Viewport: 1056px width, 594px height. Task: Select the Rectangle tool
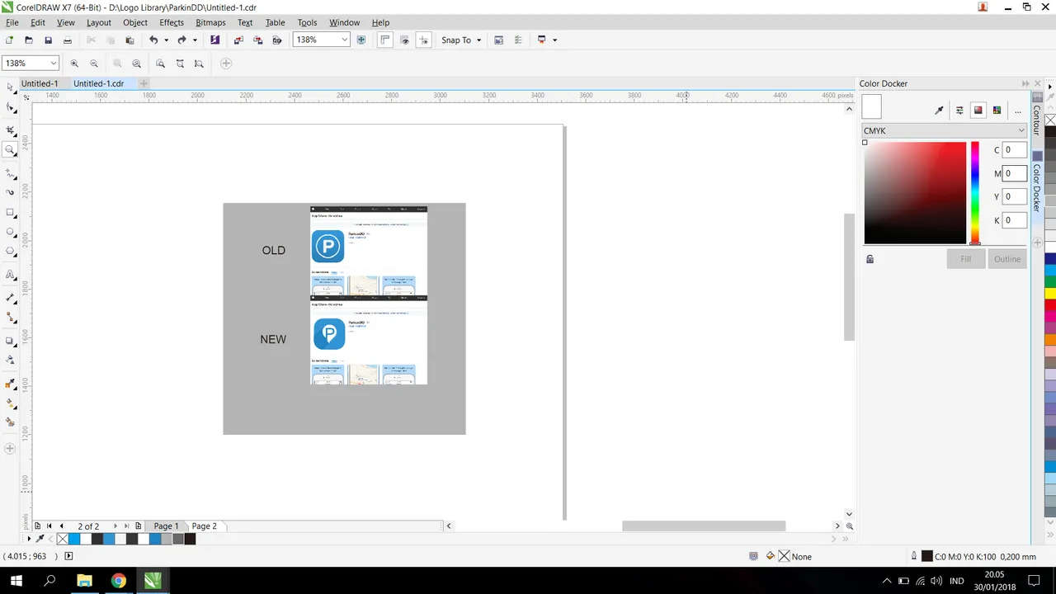tap(10, 213)
